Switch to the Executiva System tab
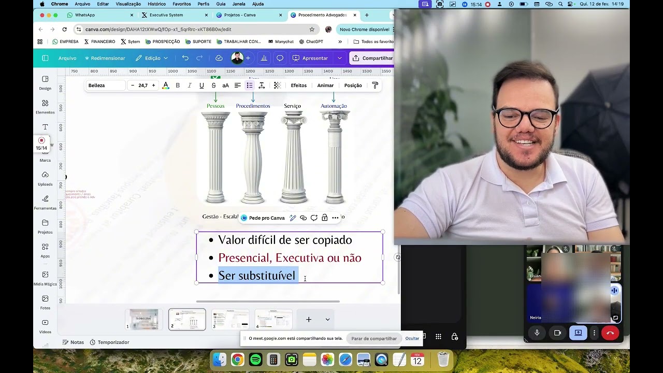This screenshot has width=663, height=373. (175, 15)
